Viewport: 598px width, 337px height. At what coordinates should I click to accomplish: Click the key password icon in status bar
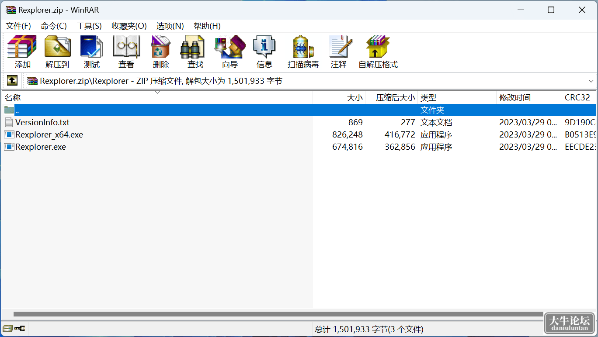pos(20,328)
